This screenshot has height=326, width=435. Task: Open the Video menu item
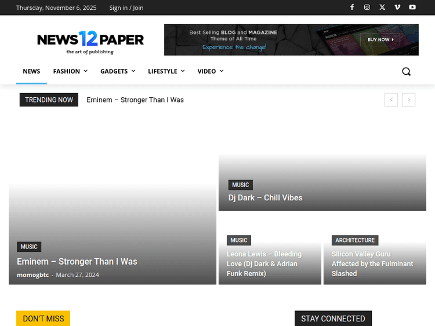(210, 71)
